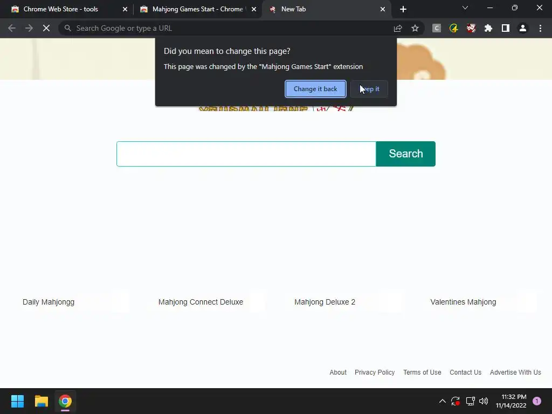Open the profile avatar menu
This screenshot has width=552, height=414.
pos(523,28)
